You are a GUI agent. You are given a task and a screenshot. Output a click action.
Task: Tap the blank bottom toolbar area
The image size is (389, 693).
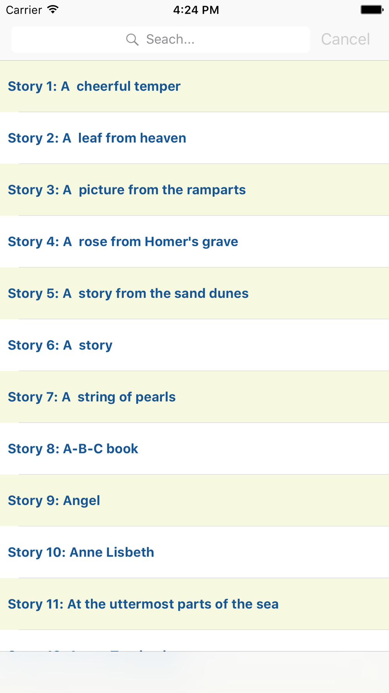point(194,672)
